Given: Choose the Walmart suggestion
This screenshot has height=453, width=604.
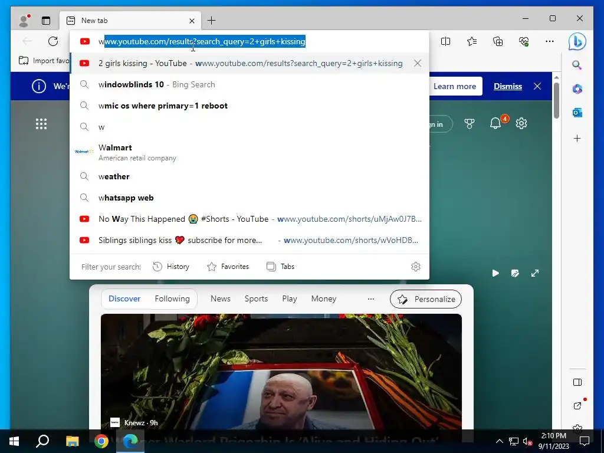Looking at the screenshot, I should 250,152.
